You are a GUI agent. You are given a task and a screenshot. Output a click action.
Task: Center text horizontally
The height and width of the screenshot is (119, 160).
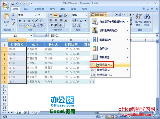point(55,20)
